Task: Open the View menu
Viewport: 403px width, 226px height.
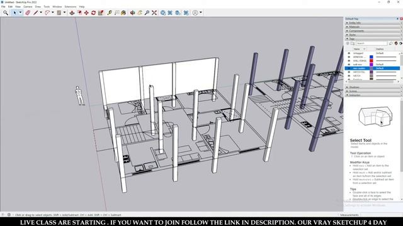Action: click(18, 7)
